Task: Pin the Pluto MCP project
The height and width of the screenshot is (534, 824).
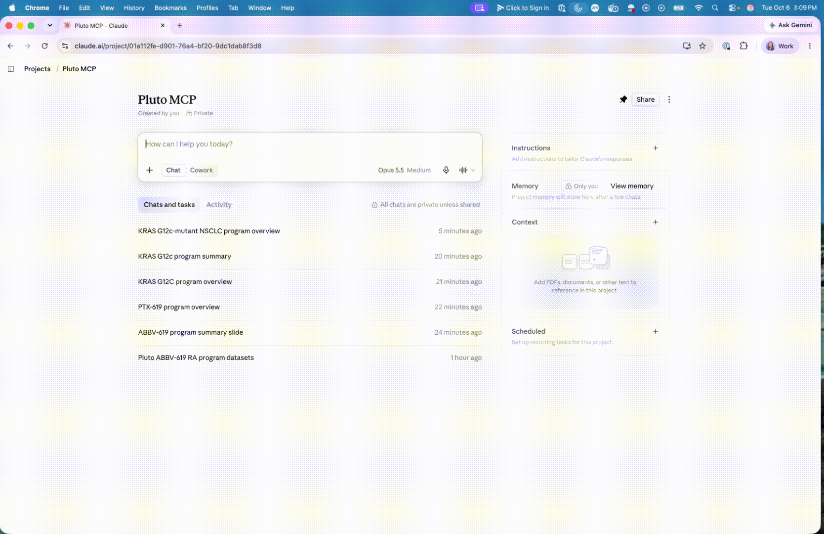Action: coord(623,99)
